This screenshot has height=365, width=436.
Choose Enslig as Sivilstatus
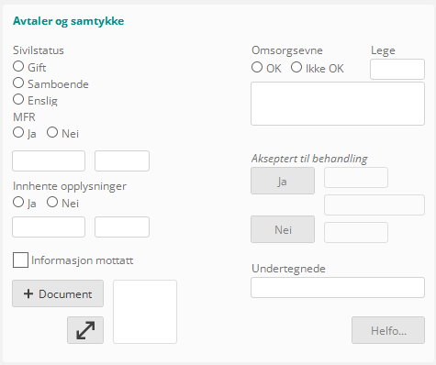18,99
